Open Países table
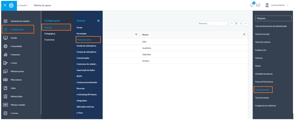This screenshot has width=295, height=120. pyautogui.click(x=258, y=66)
